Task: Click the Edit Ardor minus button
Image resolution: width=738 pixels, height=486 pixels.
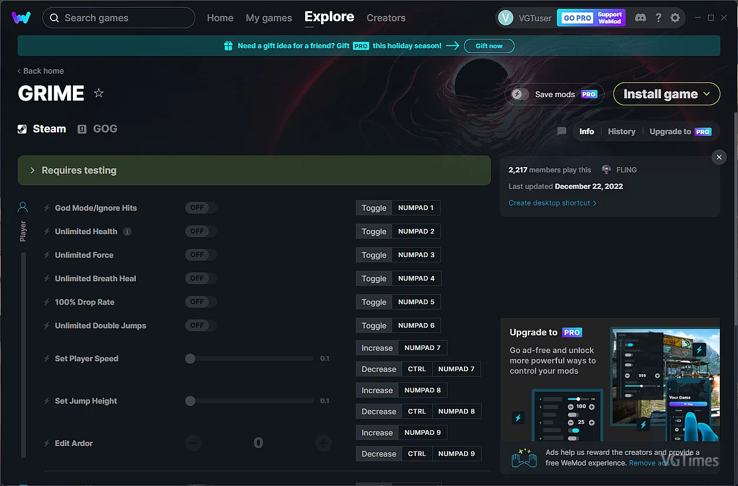Action: pyautogui.click(x=193, y=443)
